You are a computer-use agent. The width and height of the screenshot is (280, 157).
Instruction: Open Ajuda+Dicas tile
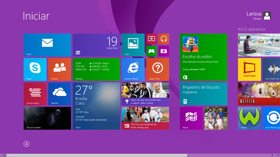pyautogui.click(x=158, y=69)
